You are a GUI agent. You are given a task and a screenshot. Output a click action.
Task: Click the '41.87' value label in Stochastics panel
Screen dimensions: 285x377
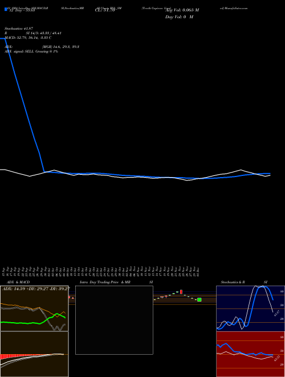point(277,313)
